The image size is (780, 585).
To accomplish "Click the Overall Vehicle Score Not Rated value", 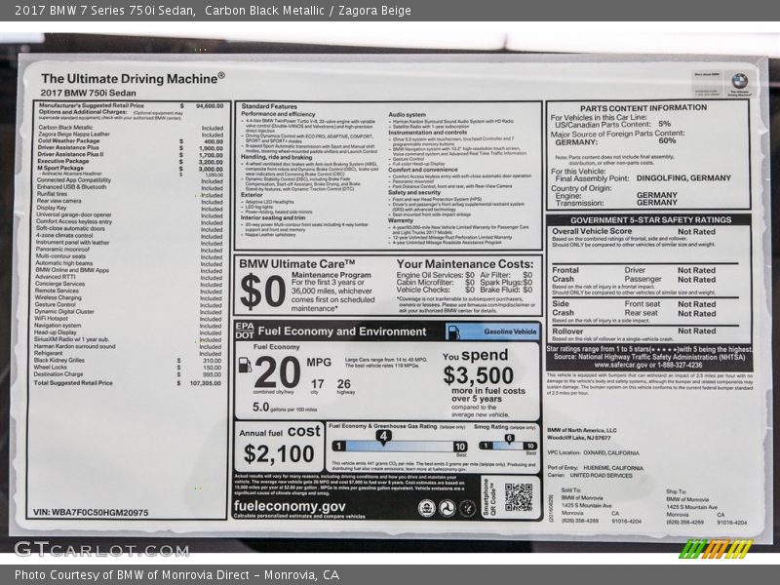I will (x=696, y=232).
